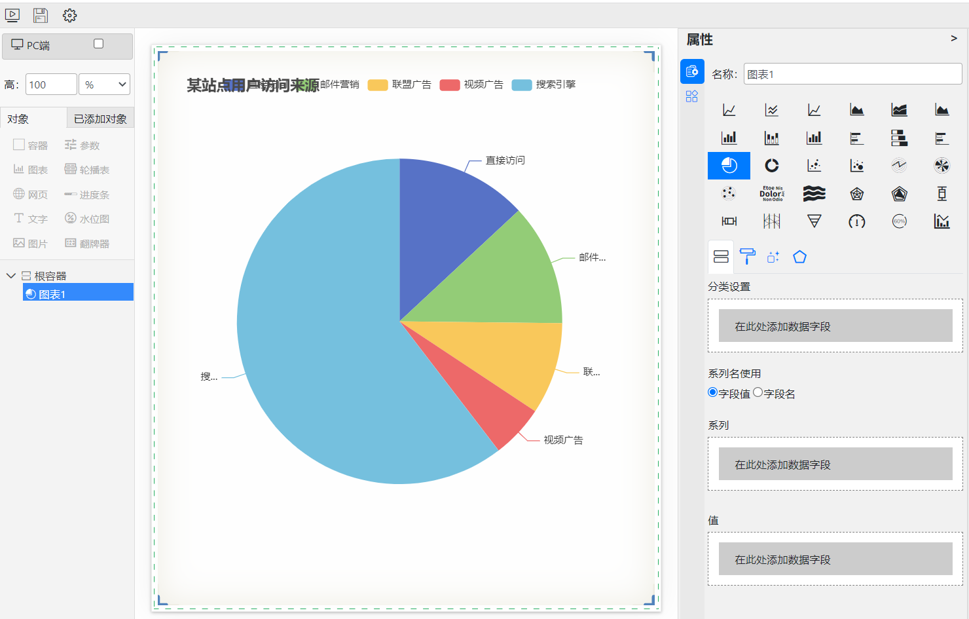Select the stacked area chart type icon
Viewport: 969px width, 619px height.
[900, 110]
